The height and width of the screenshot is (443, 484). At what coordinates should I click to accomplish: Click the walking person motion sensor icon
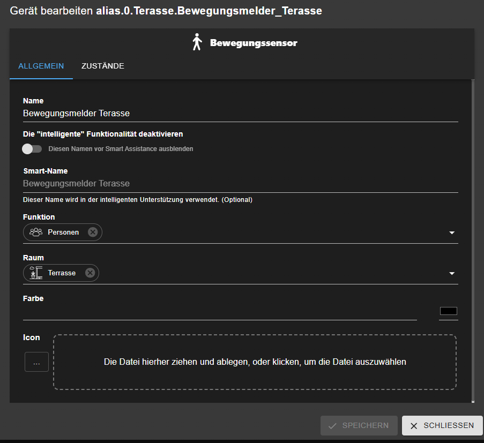pyautogui.click(x=197, y=42)
